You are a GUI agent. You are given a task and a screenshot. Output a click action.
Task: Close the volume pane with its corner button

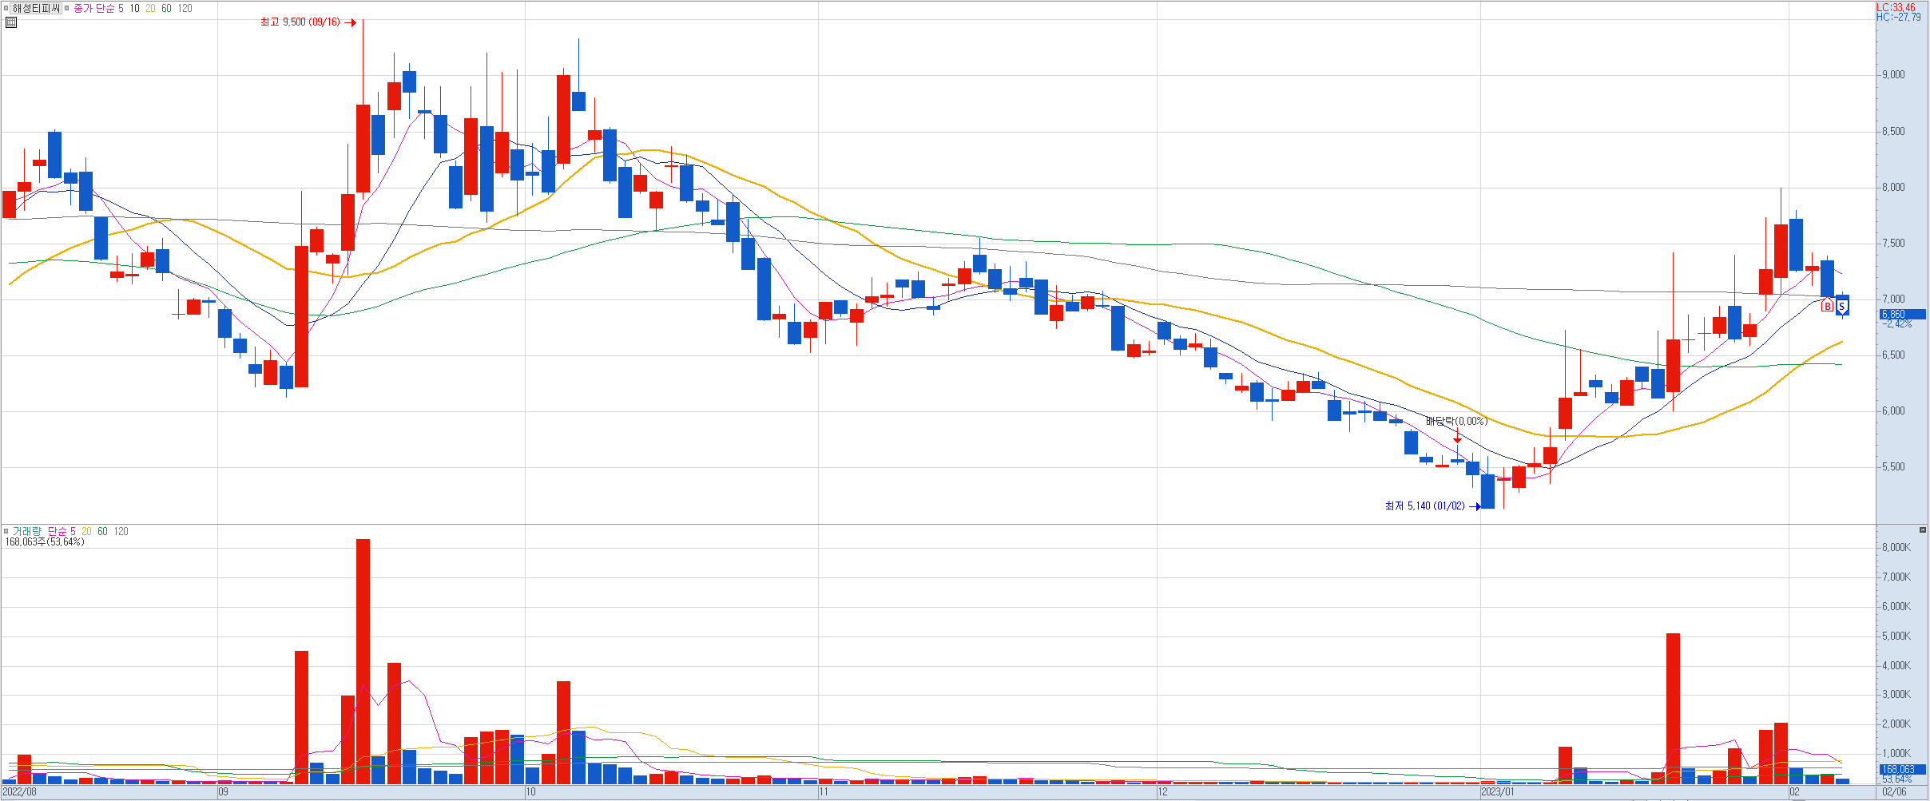pos(1922,530)
